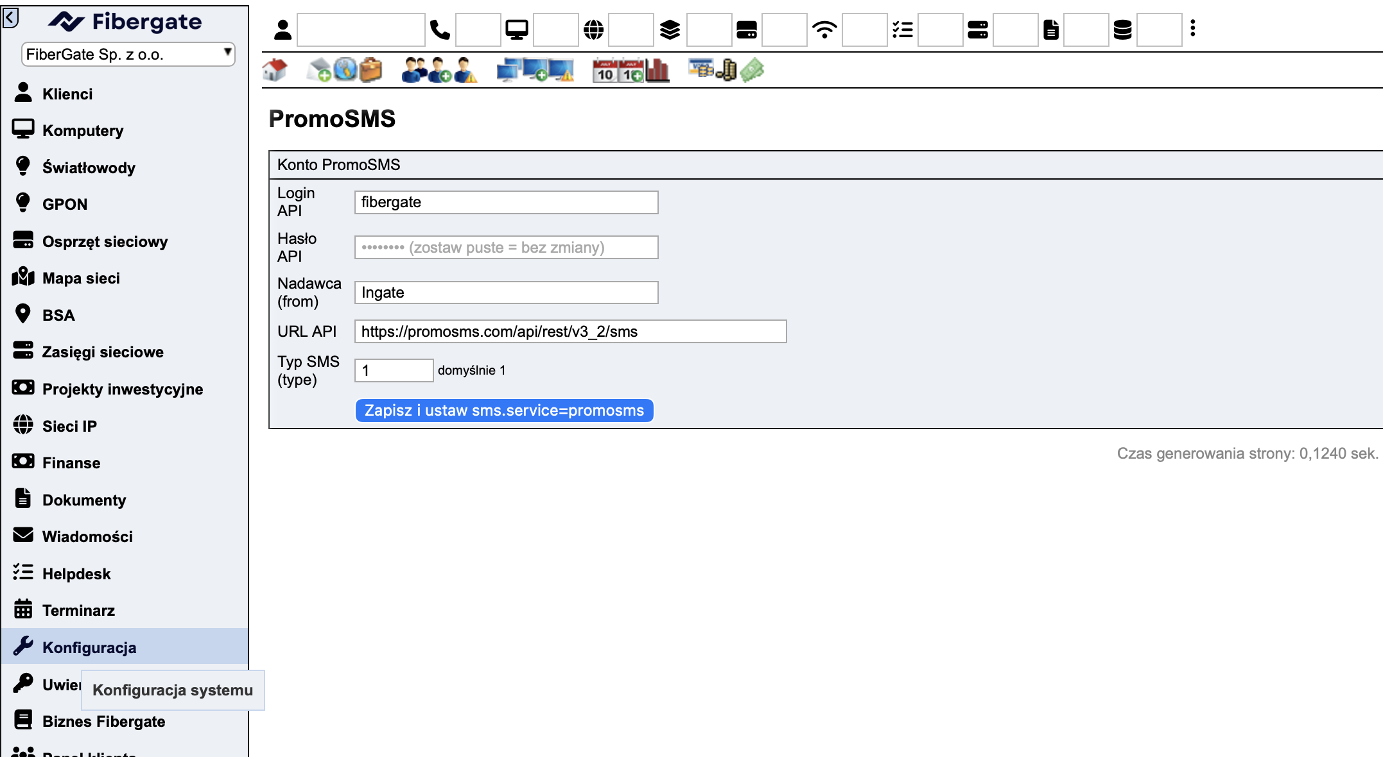Open the Wiadomości menu
The width and height of the screenshot is (1383, 757).
[x=125, y=536]
